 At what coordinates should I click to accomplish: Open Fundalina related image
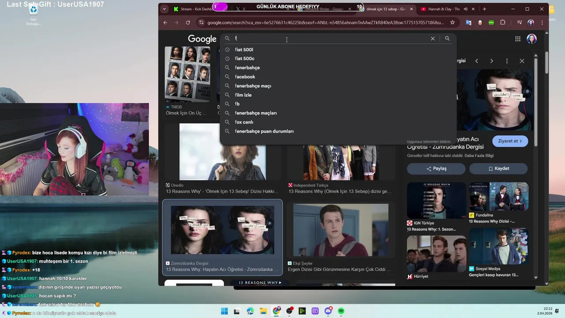coord(498,197)
